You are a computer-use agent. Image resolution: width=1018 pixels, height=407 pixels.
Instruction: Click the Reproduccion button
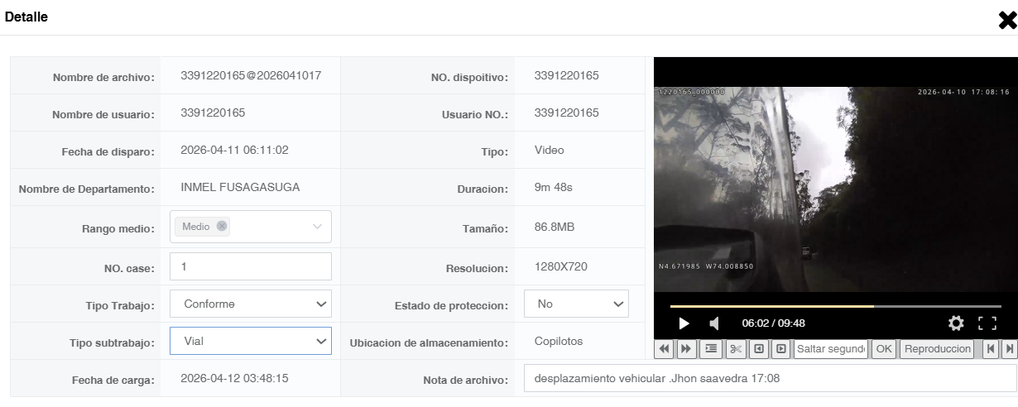point(938,349)
